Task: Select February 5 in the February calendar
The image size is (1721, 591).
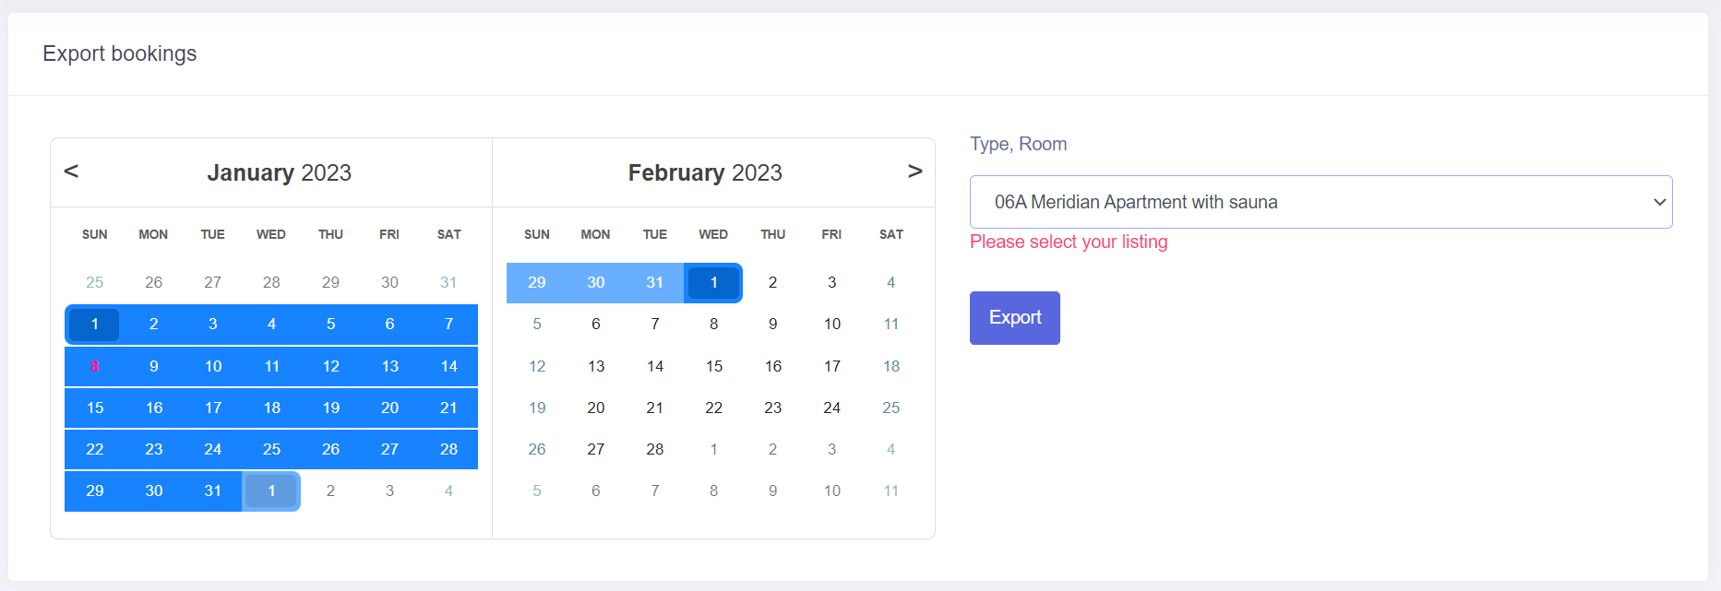Action: pos(537,324)
